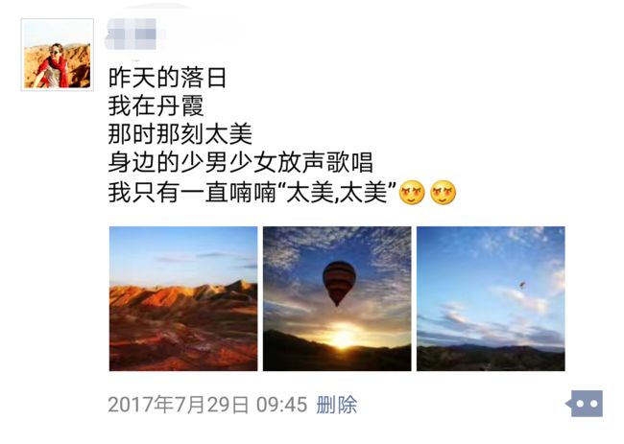Click the 2017年7月29日 date text
Viewport: 624px width, 444px height.
click(x=179, y=405)
